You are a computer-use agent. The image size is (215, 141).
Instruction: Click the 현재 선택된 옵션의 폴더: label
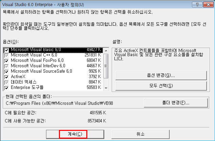click(x=29, y=96)
